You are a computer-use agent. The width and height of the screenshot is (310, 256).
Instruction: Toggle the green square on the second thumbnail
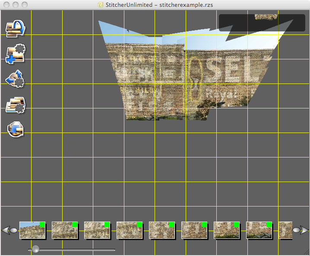pyautogui.click(x=75, y=225)
